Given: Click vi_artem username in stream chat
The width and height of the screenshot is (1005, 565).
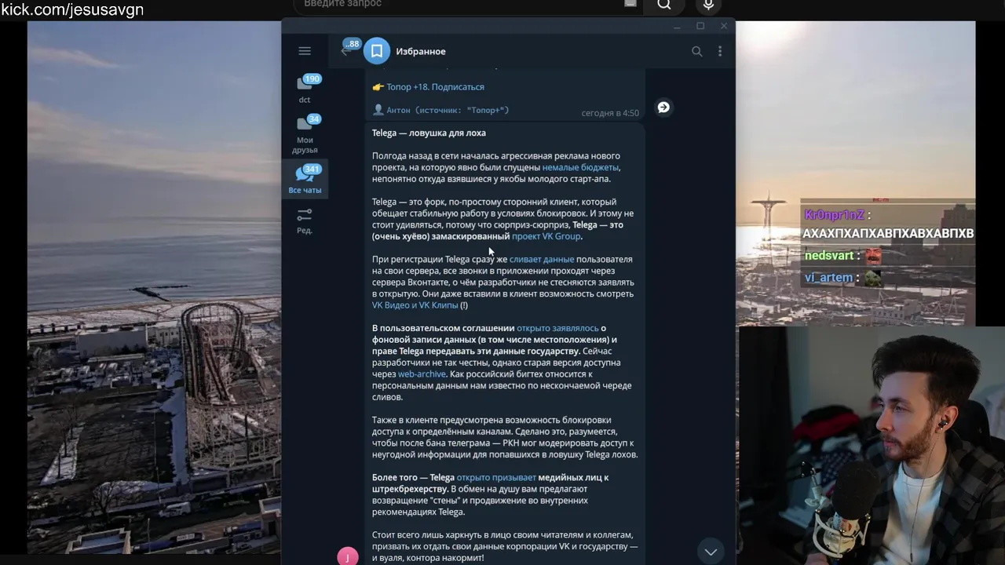Looking at the screenshot, I should point(828,278).
